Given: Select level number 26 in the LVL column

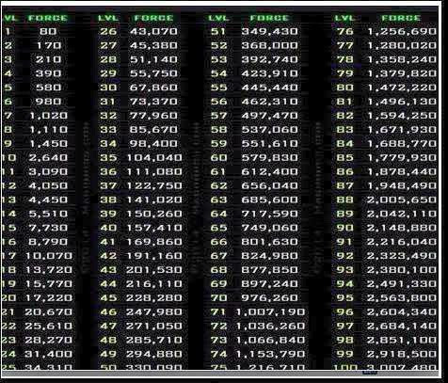Looking at the screenshot, I should click(x=108, y=31).
